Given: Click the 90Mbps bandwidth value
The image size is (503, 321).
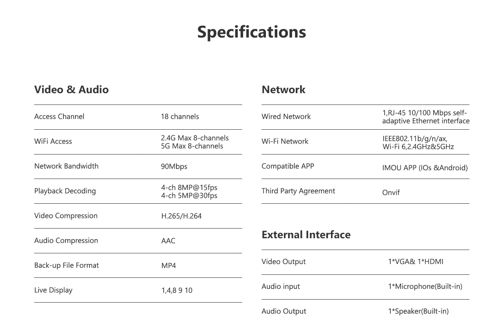Looking at the screenshot, I should point(174,167).
